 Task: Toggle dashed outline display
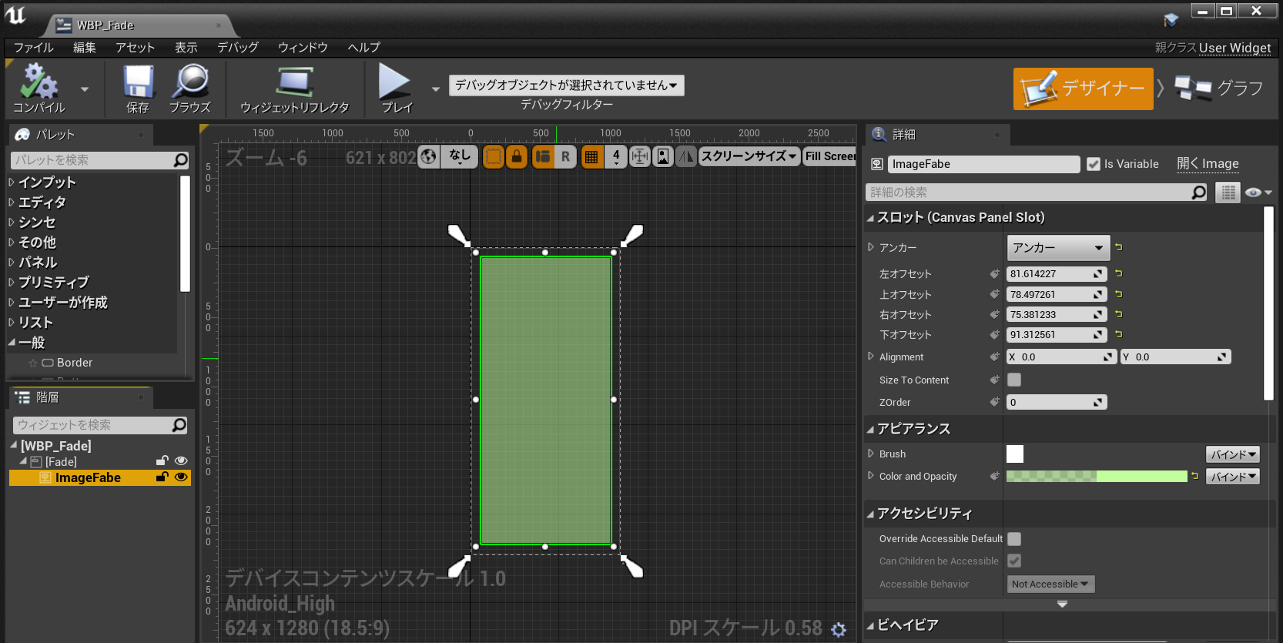tap(493, 156)
